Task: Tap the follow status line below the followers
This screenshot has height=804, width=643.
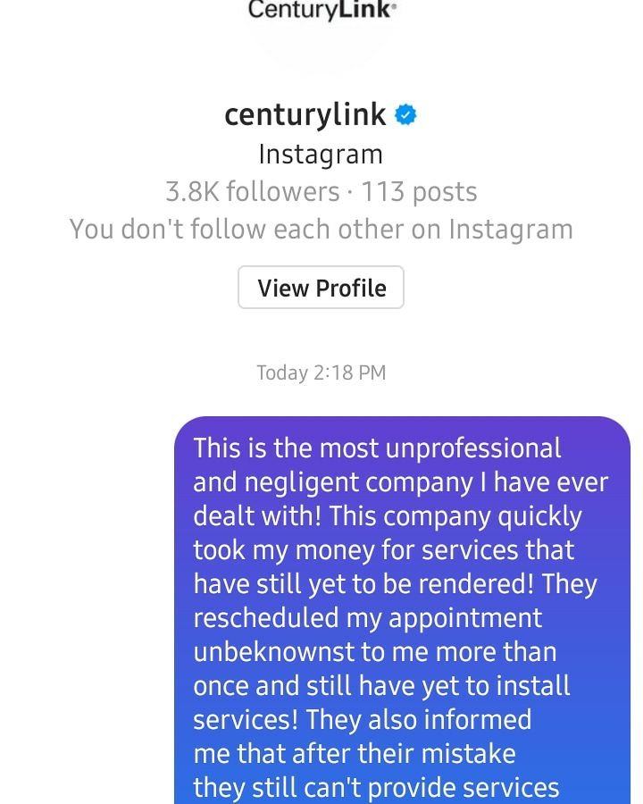Action: [x=321, y=229]
